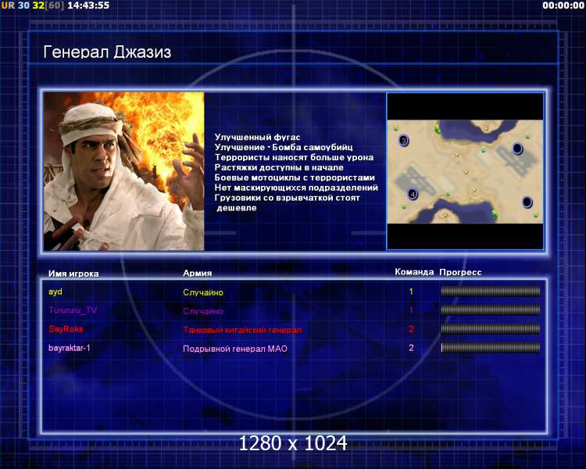Click the general's portrait image
Screen dimensions: 586x469
pos(124,171)
